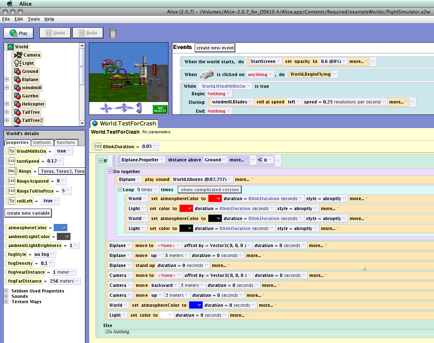Click the T/F icon of rollLeft

click(x=12, y=201)
